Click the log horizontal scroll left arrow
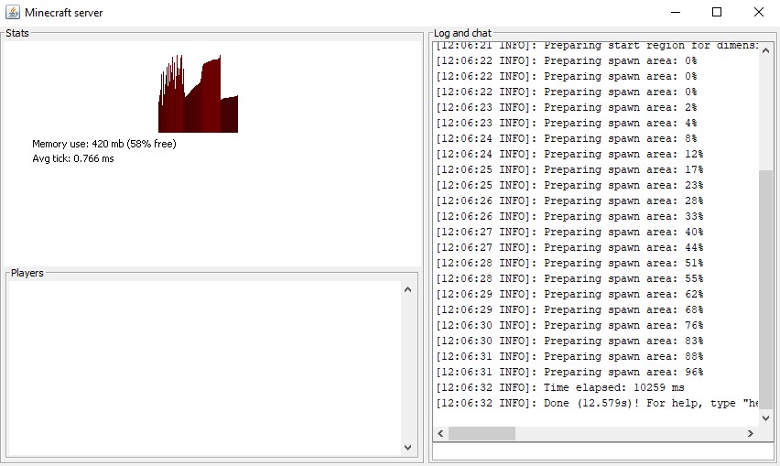 (440, 434)
